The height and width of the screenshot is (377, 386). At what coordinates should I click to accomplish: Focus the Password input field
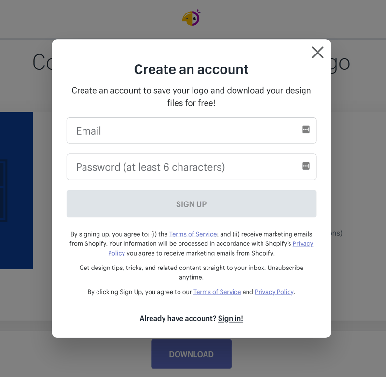point(191,167)
